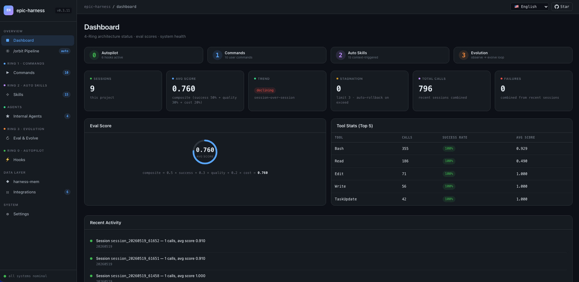Click the Auto Skills ring card
This screenshot has width=579, height=282.
pos(390,55)
